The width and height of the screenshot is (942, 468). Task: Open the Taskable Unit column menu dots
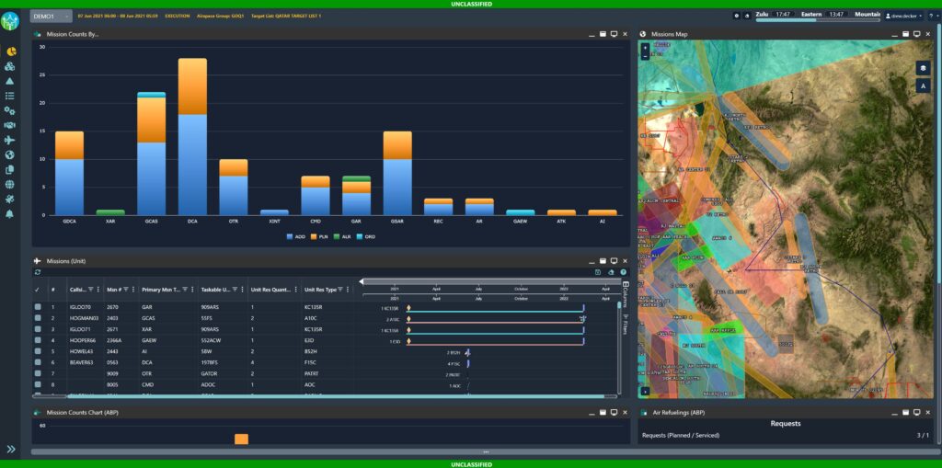click(x=243, y=289)
